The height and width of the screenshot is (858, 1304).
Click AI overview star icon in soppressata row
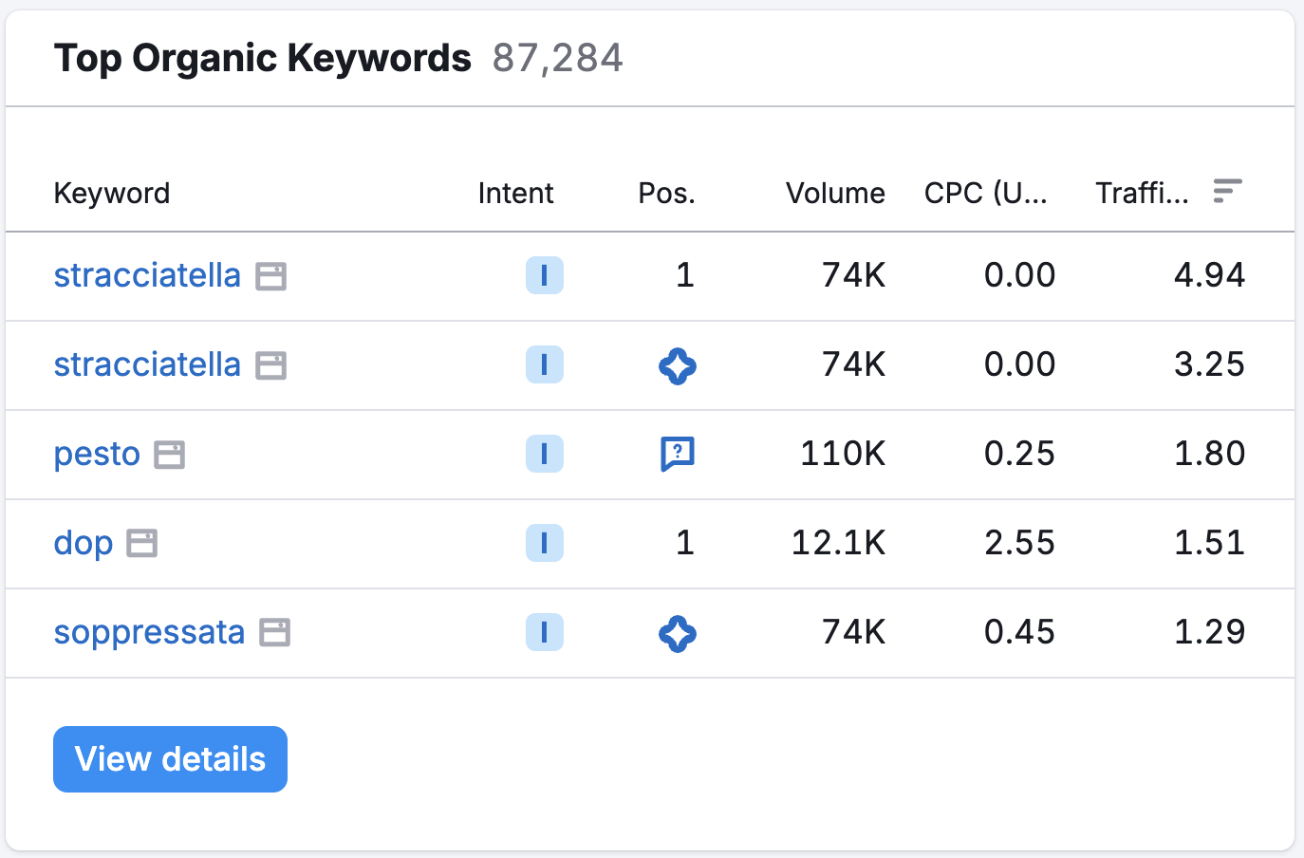678,633
